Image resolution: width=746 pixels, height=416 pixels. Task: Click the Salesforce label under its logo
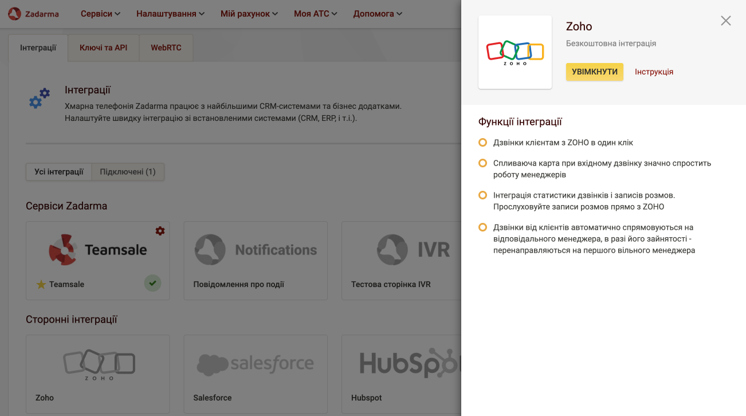[x=213, y=398]
